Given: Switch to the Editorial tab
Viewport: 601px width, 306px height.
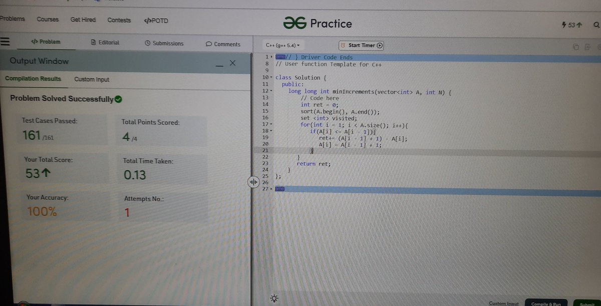Looking at the screenshot, I should coord(105,42).
